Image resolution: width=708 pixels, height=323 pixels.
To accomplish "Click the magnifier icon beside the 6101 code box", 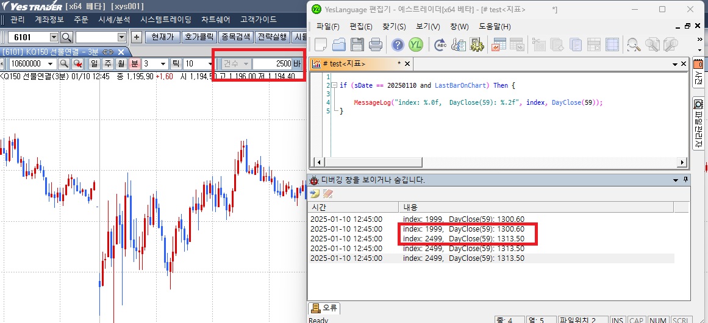I will click(x=66, y=37).
